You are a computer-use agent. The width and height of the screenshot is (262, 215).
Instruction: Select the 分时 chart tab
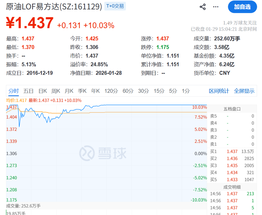13,91
